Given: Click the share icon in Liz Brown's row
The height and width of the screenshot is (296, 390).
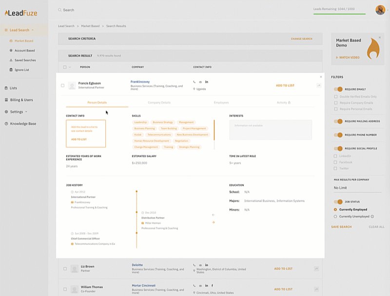Looking at the screenshot, I should tap(316, 269).
